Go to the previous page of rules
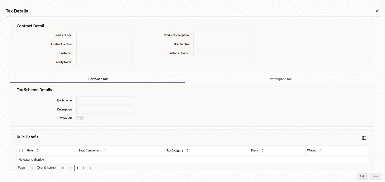Image resolution: width=385 pixels, height=182 pixels. coord(71,168)
